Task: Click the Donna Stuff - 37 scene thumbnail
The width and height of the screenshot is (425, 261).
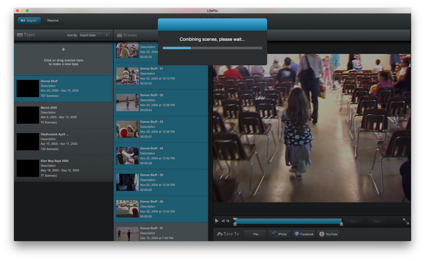Action: click(x=127, y=234)
